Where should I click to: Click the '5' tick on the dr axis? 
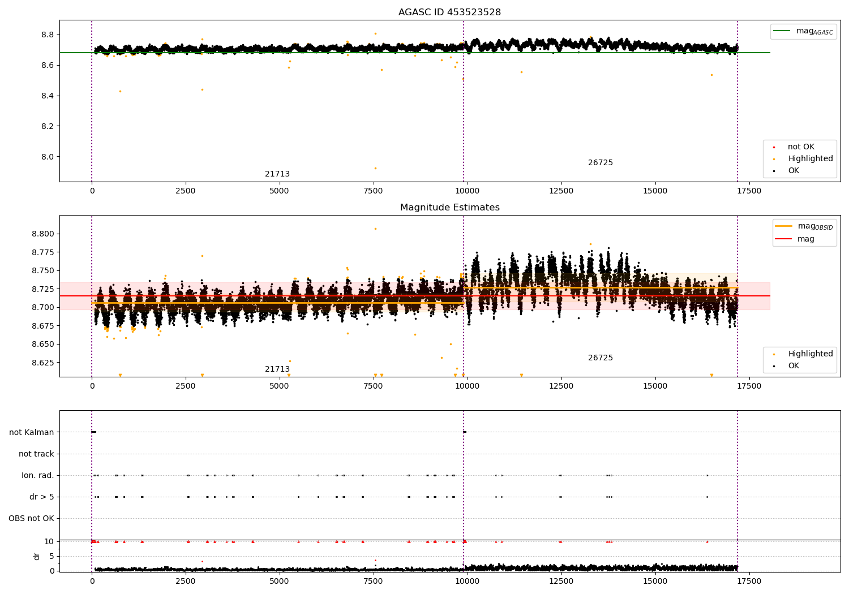click(52, 557)
